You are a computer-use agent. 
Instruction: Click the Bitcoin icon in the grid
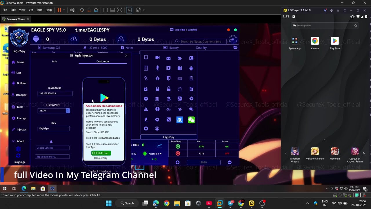coord(168,99)
